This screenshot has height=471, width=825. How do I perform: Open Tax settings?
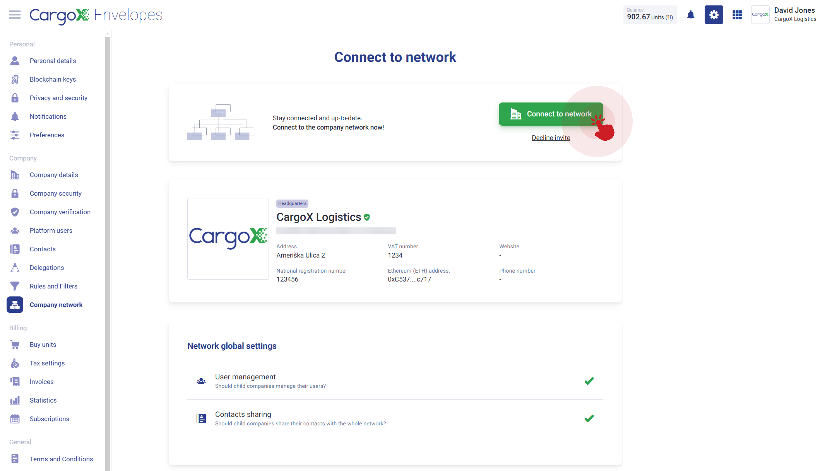click(47, 363)
